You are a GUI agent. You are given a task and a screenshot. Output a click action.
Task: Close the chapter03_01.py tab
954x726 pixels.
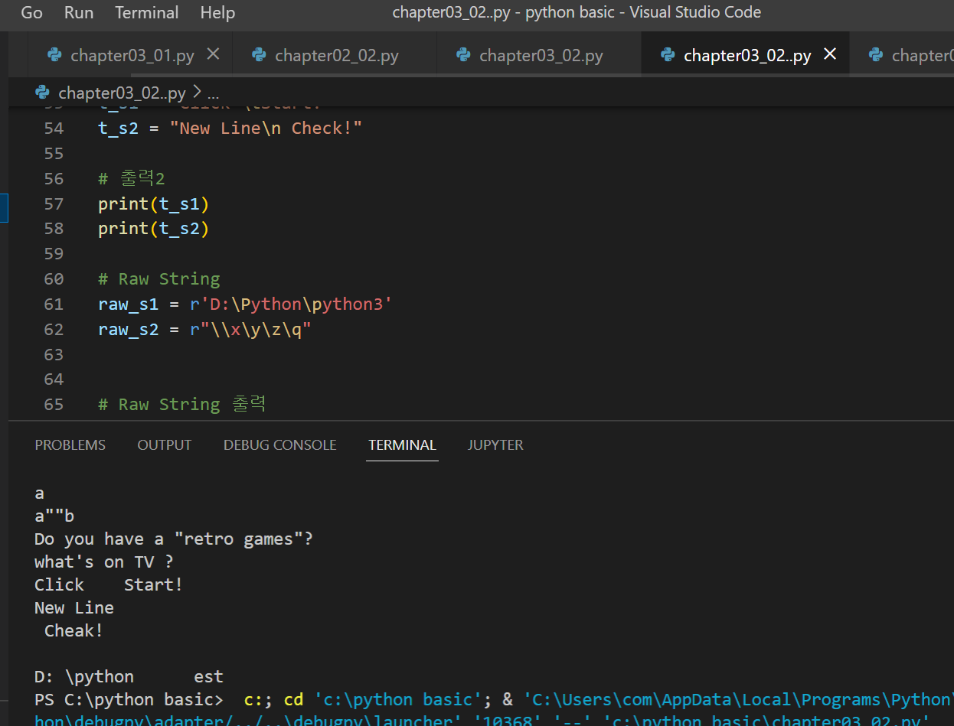coord(214,54)
